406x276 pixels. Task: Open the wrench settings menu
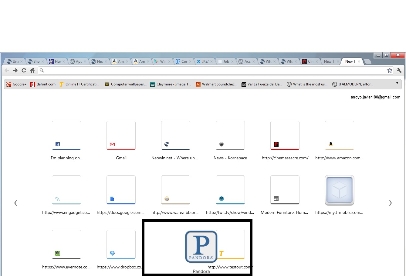[x=399, y=71]
